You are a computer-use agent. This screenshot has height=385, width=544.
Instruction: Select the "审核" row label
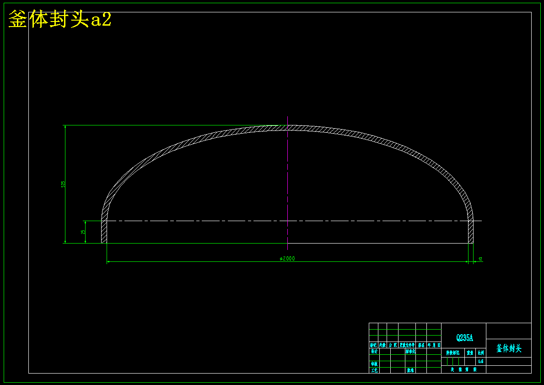point(374,364)
